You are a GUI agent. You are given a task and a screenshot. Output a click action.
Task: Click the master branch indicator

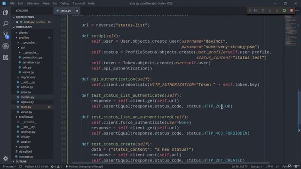pyautogui.click(x=9, y=167)
